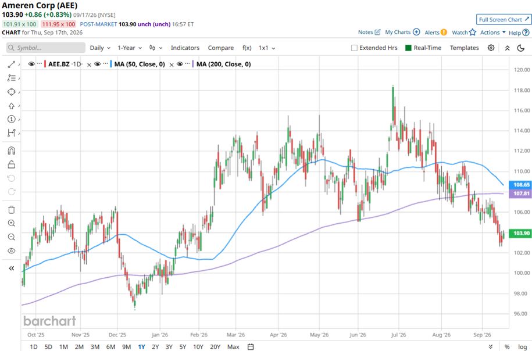Select the 6M time range tab

[110, 346]
